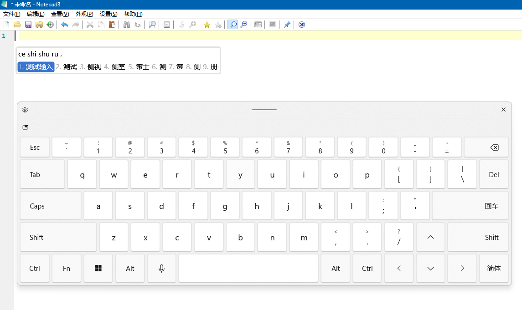Copy selection using toolbar icon

(101, 25)
